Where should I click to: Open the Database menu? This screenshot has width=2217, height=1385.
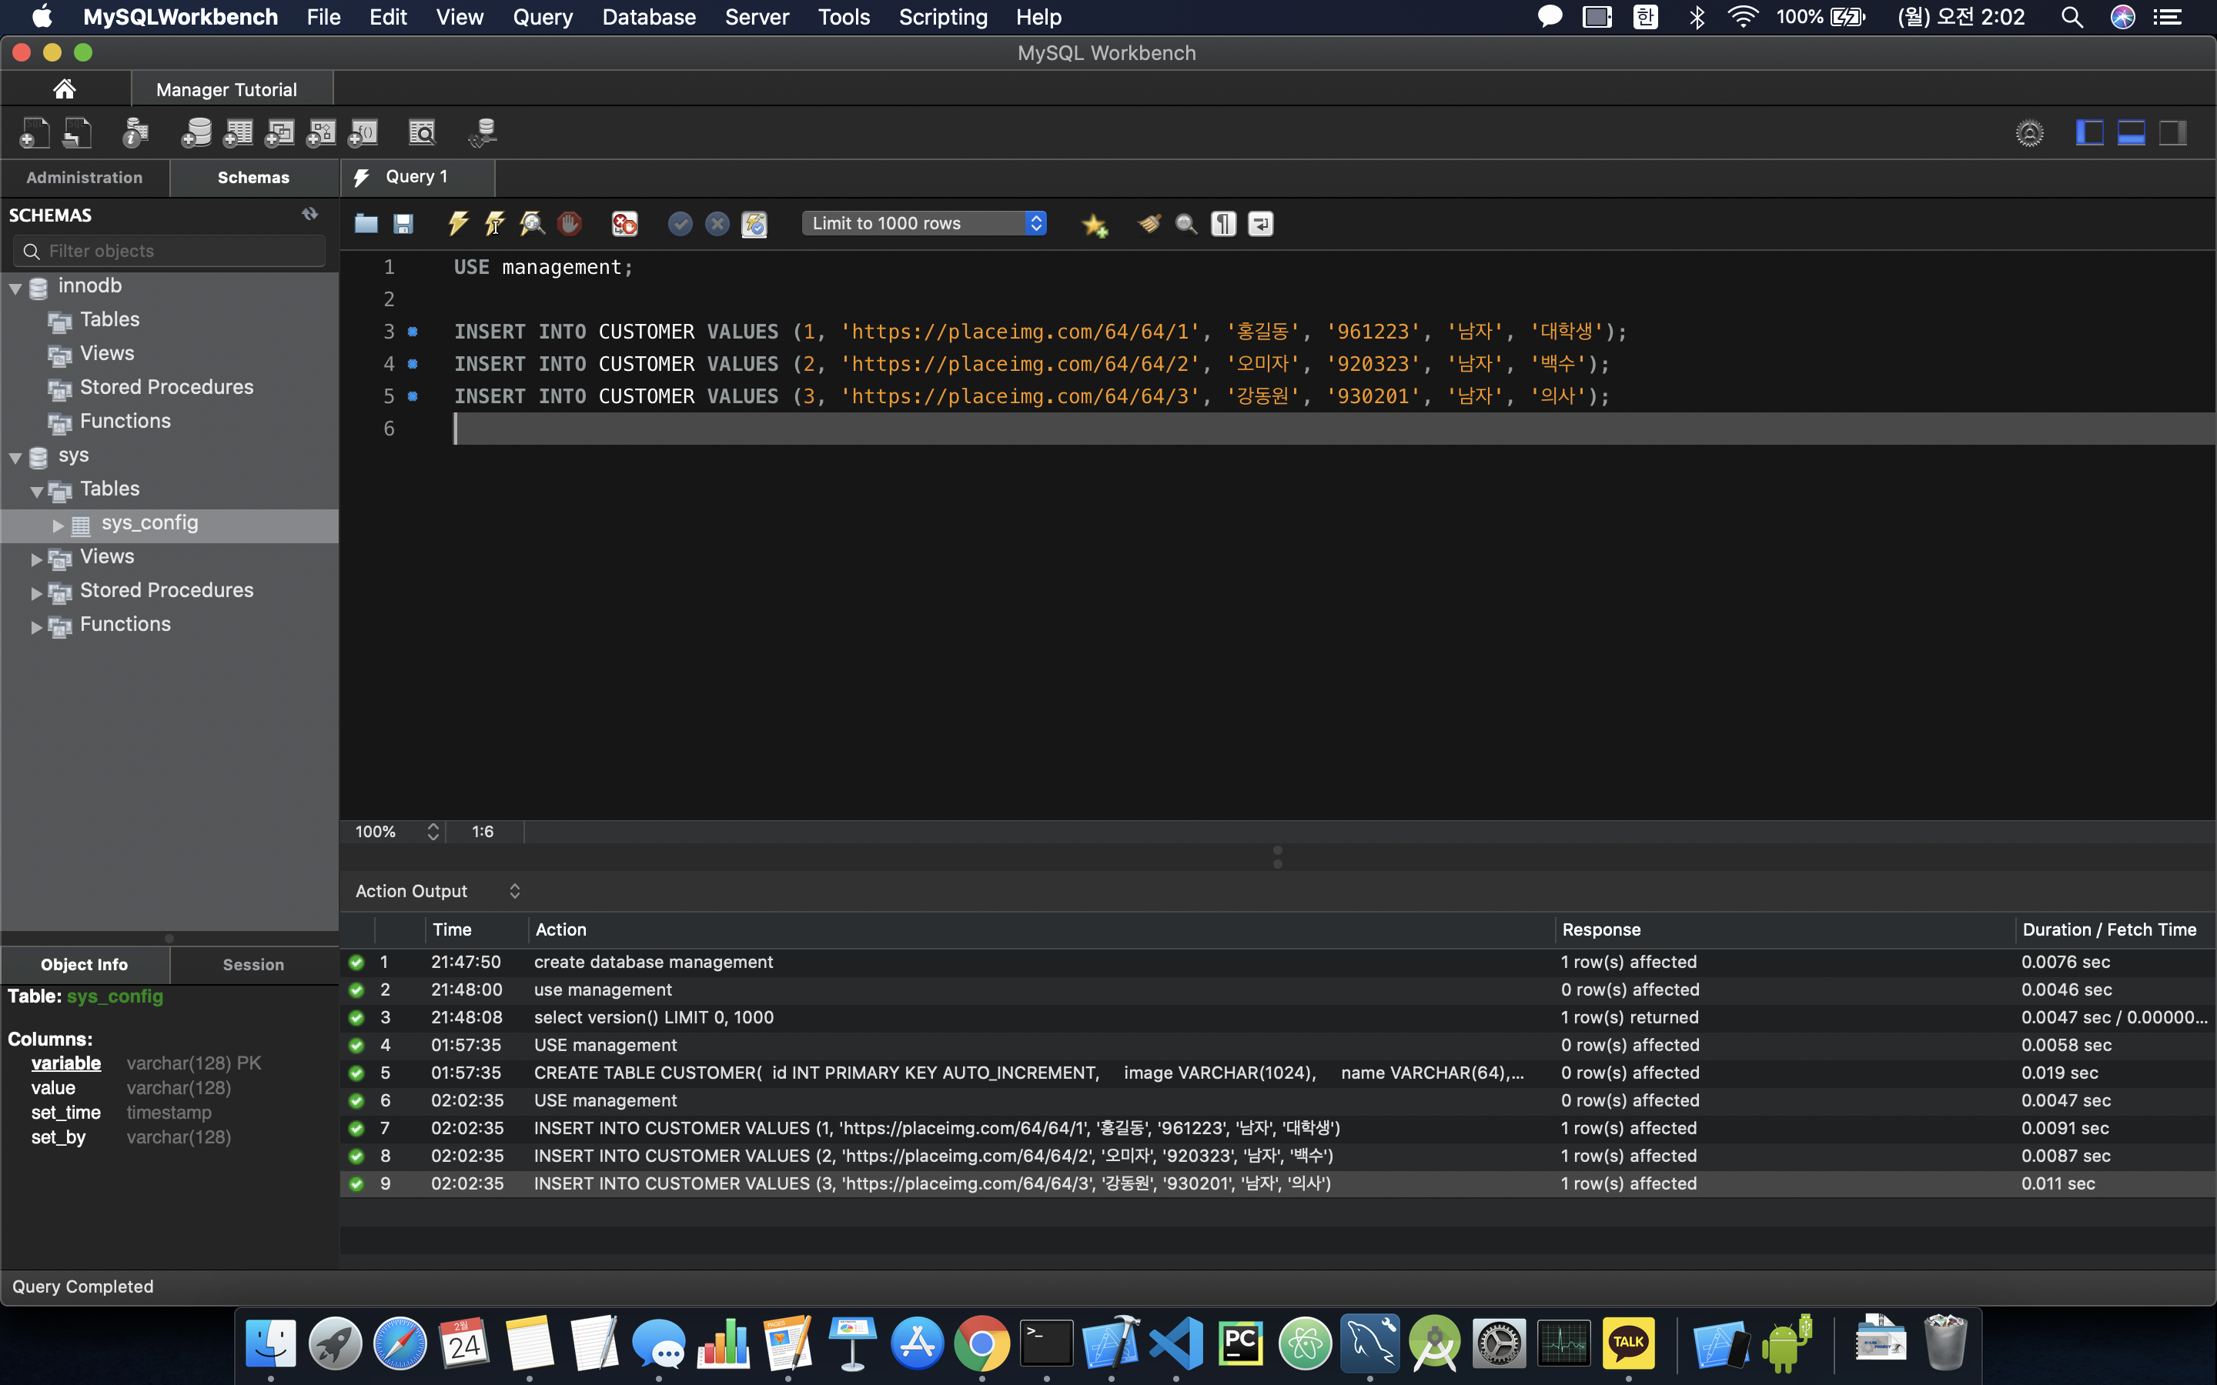point(649,16)
